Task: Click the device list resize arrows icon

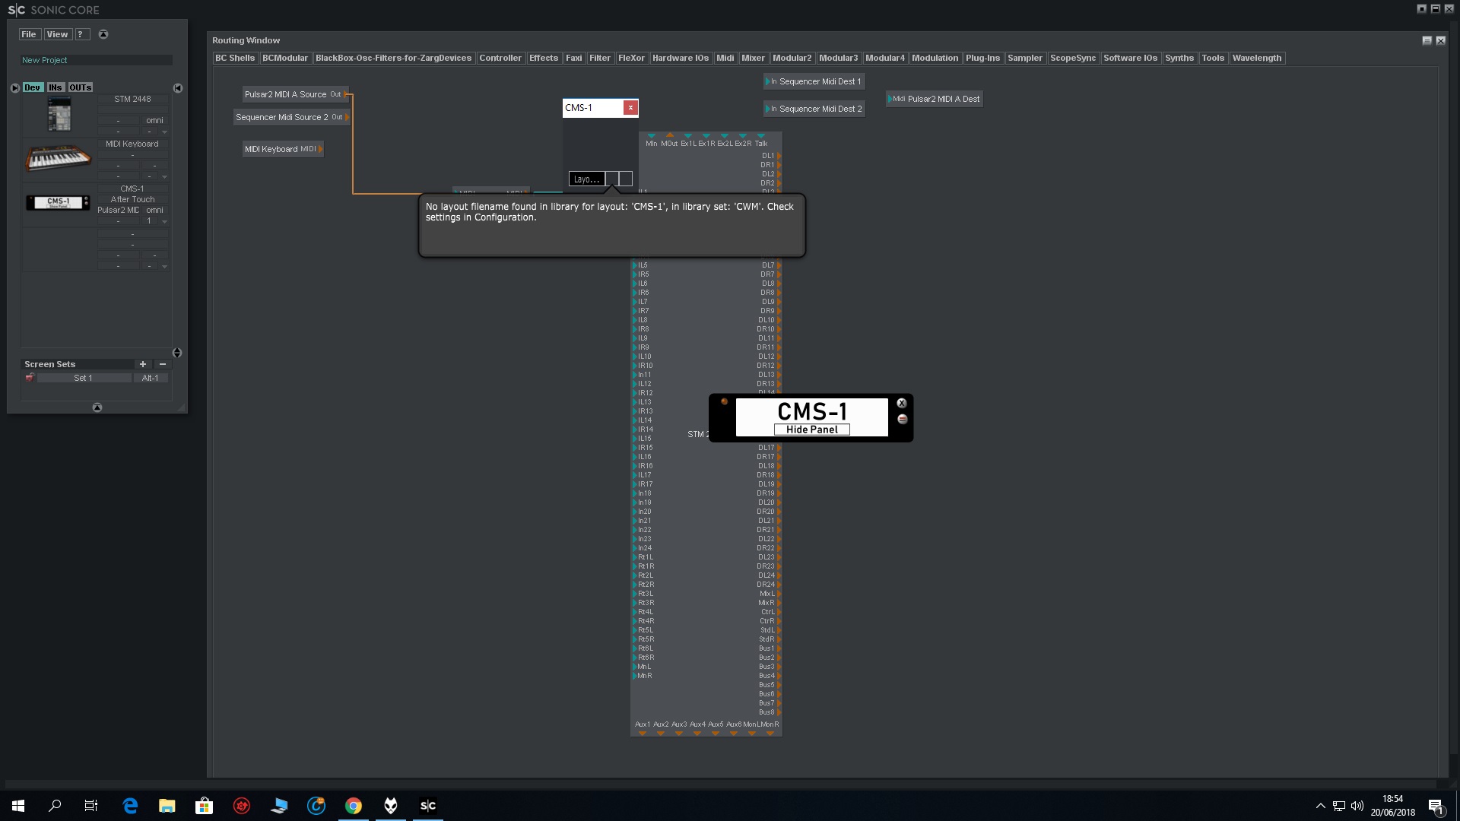Action: tap(177, 353)
